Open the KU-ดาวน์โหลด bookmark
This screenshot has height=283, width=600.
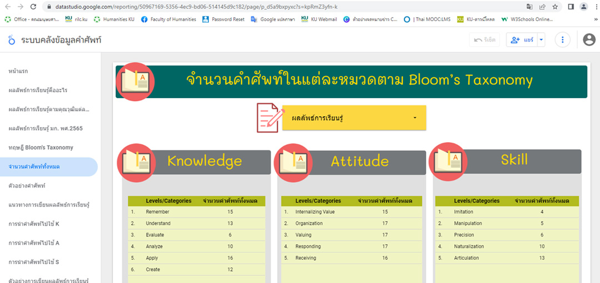(476, 19)
